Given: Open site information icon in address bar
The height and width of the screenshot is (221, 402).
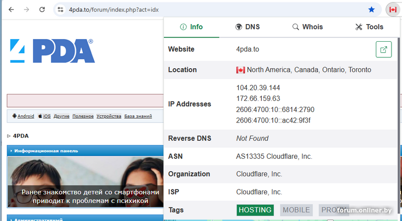Looking at the screenshot, I should coord(60,10).
